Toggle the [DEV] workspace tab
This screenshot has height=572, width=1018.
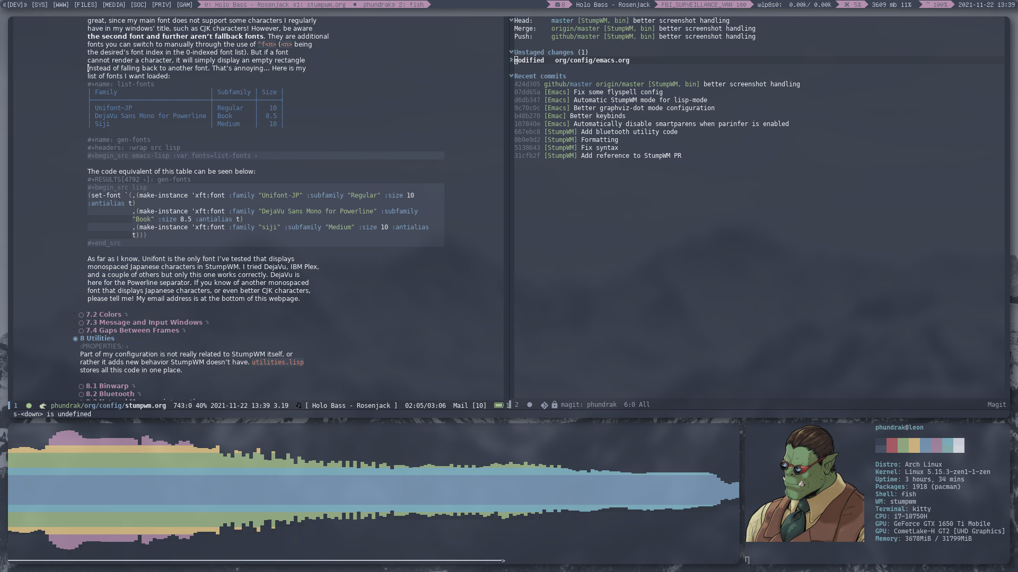pyautogui.click(x=14, y=5)
